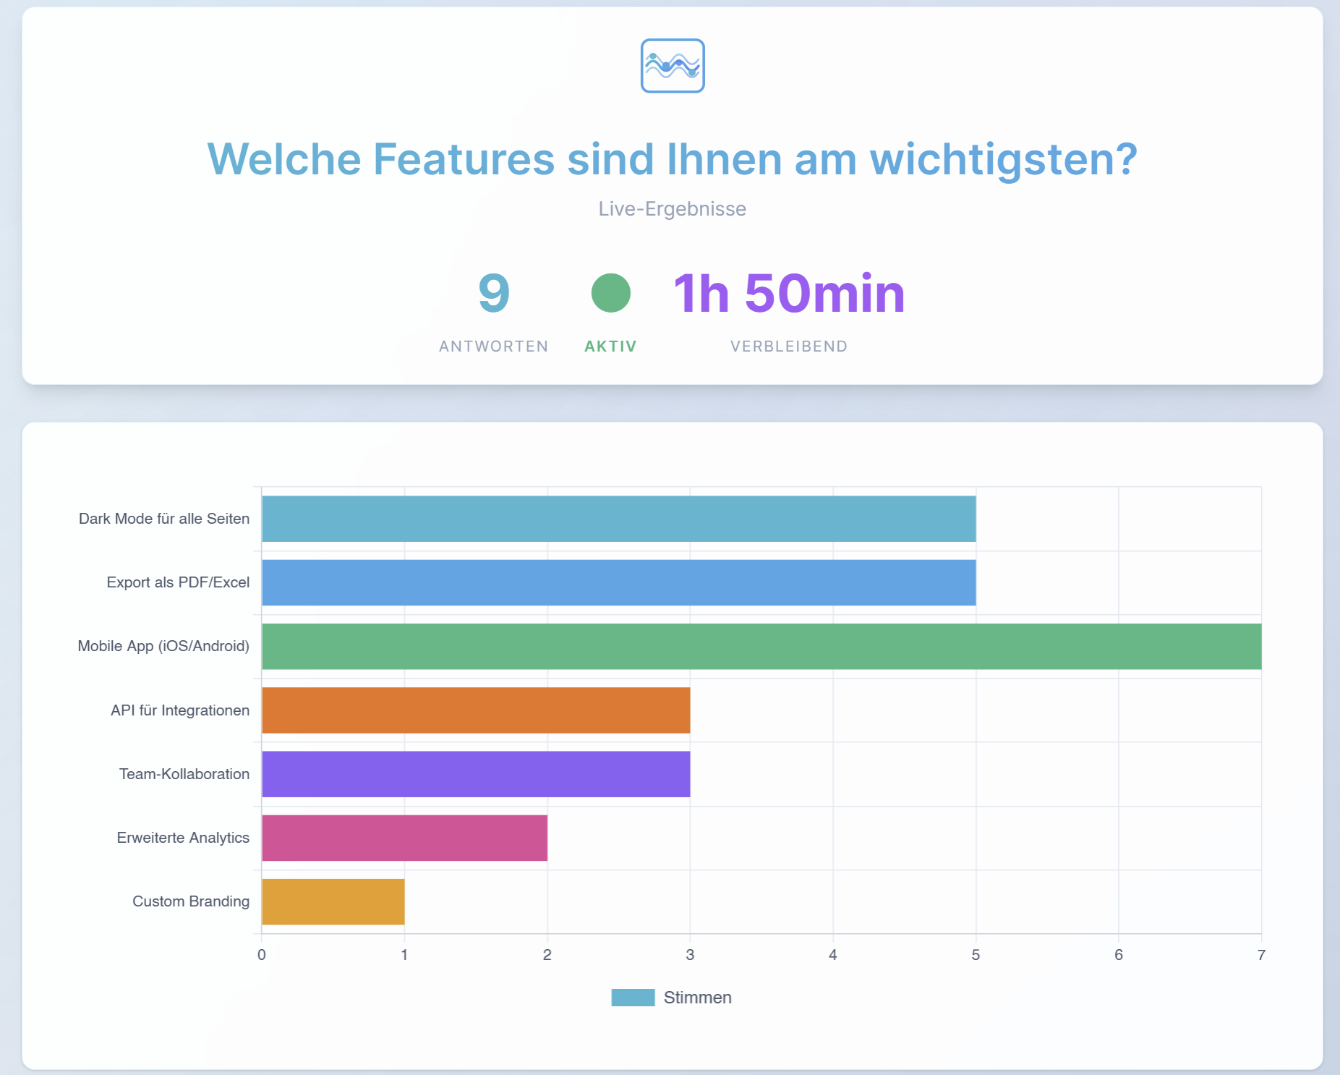The height and width of the screenshot is (1075, 1340).
Task: Click the poll title heading
Action: 672,159
